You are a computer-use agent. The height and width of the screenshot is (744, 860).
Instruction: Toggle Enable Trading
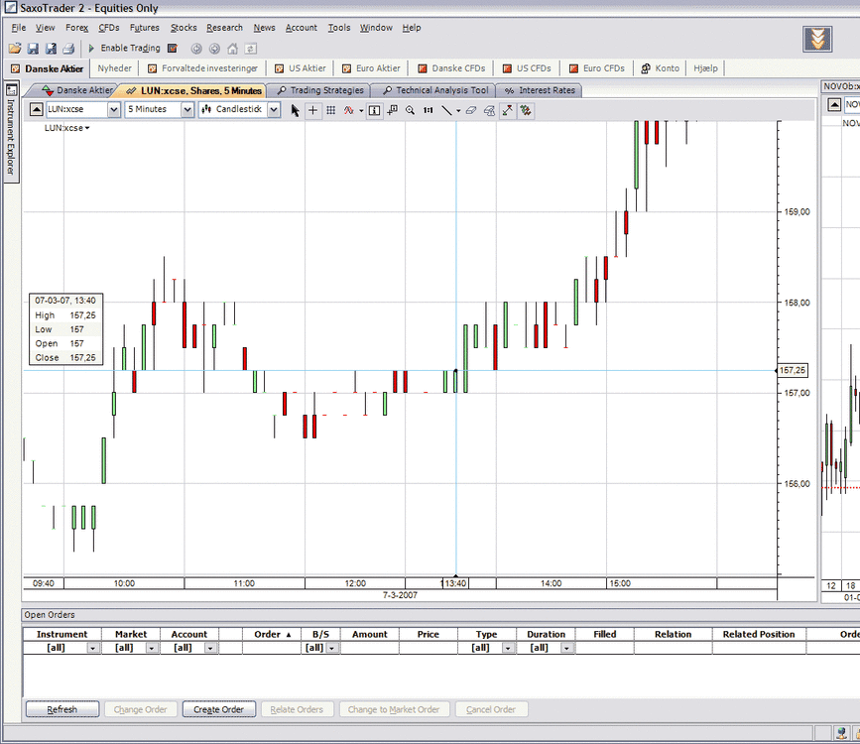pyautogui.click(x=125, y=49)
